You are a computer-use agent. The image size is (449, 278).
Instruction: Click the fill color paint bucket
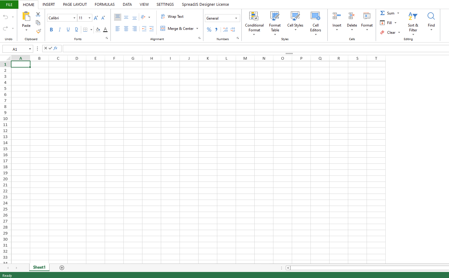[98, 30]
